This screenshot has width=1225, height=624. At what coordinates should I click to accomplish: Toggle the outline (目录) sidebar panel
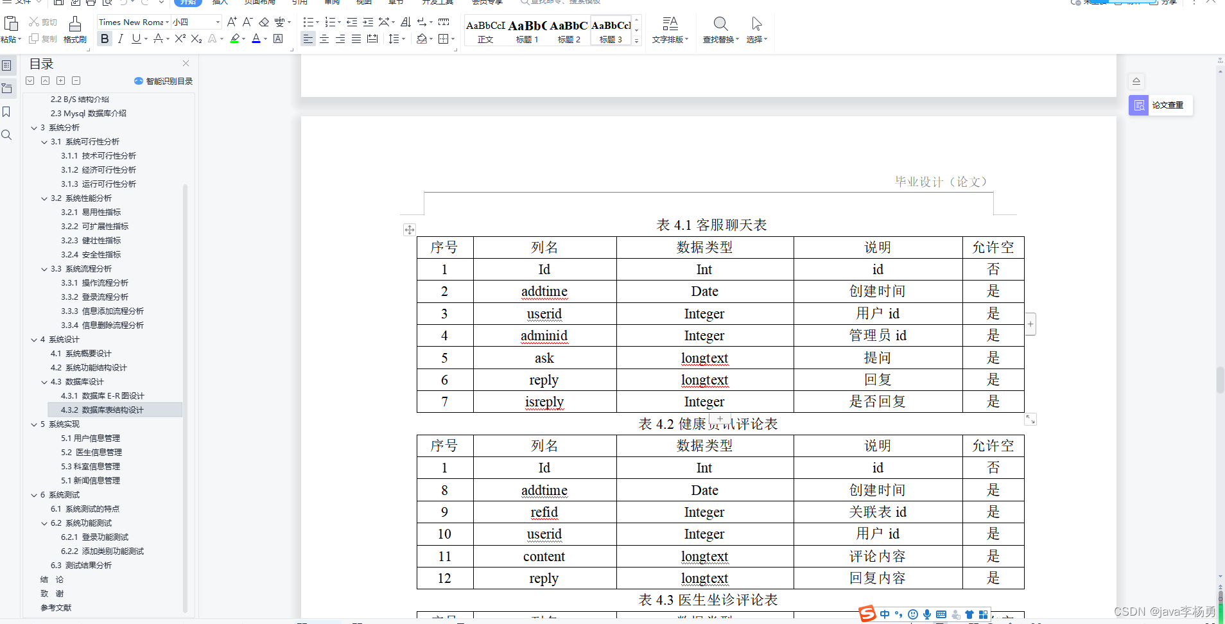6,65
